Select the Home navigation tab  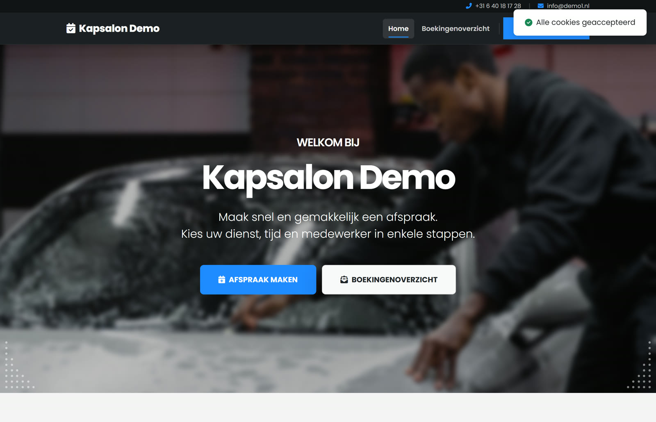(x=398, y=29)
